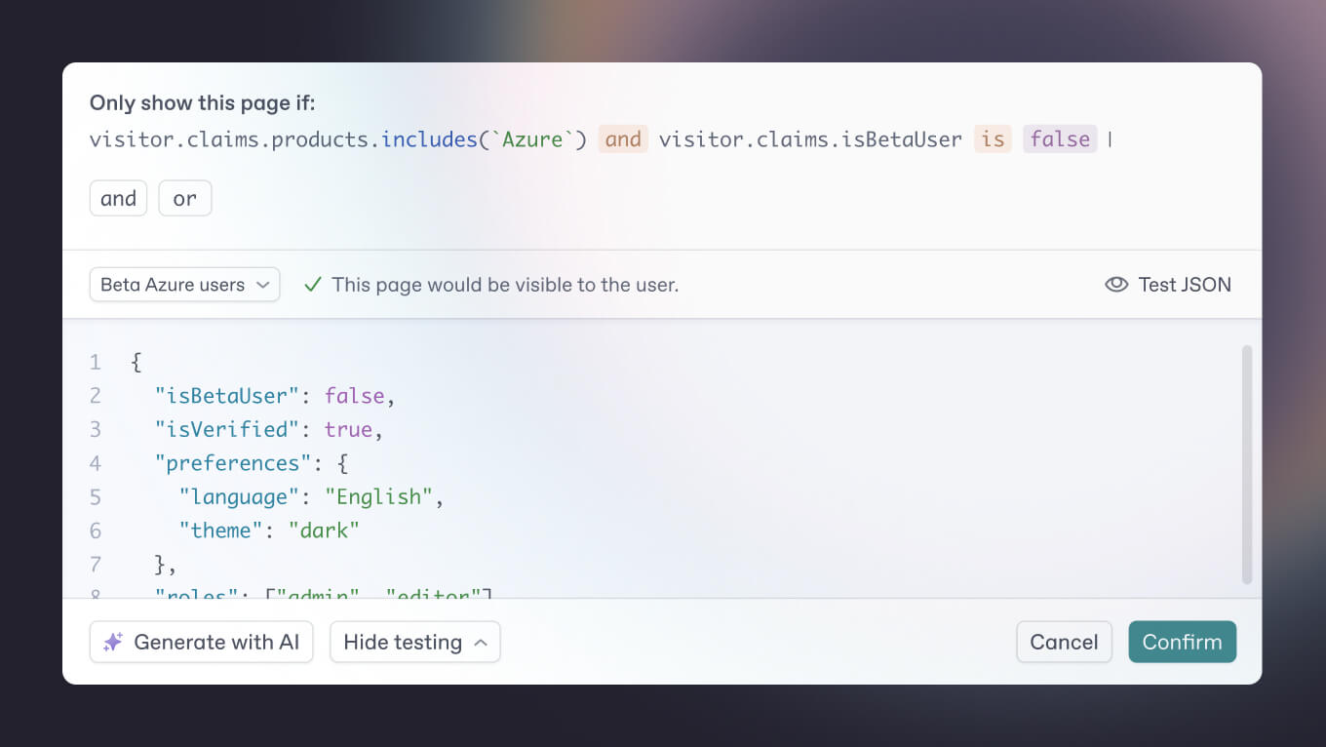Image resolution: width=1326 pixels, height=747 pixels.
Task: Insert the 'and' operator button
Action: point(118,198)
